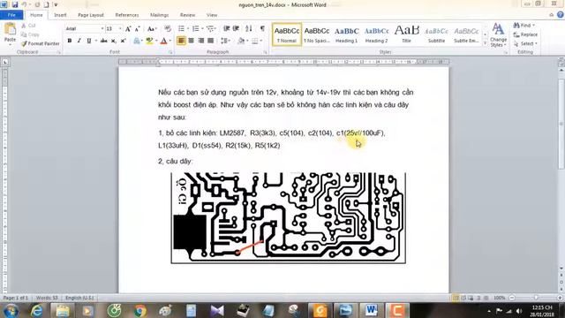Switch to the Review tab
Viewport: 565px width, 318px height.
187,15
